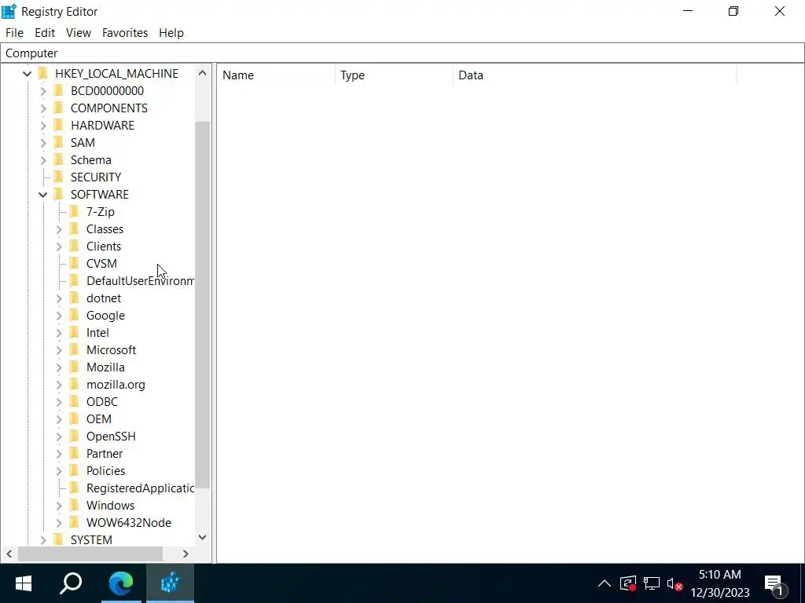805x603 pixels.
Task: Click the taskbar clock showing 5:10 AM
Action: (x=720, y=583)
